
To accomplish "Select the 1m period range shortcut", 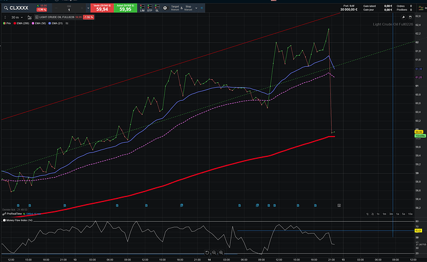I will (384, 213).
